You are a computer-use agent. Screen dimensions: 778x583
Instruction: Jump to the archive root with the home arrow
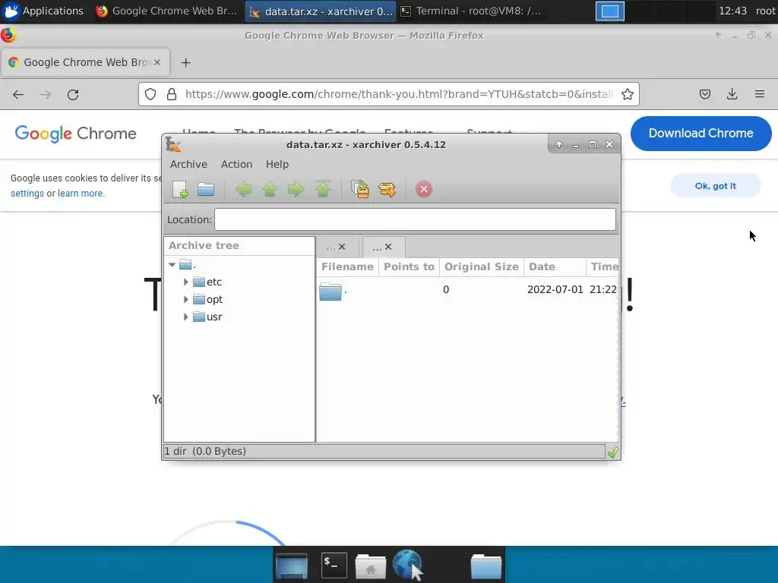322,189
